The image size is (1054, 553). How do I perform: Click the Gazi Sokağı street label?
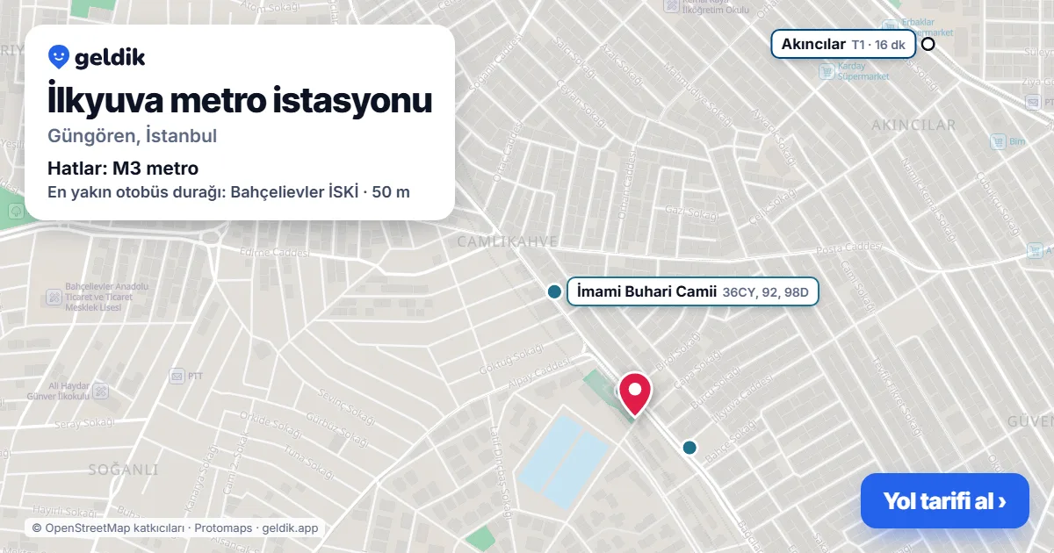[691, 212]
